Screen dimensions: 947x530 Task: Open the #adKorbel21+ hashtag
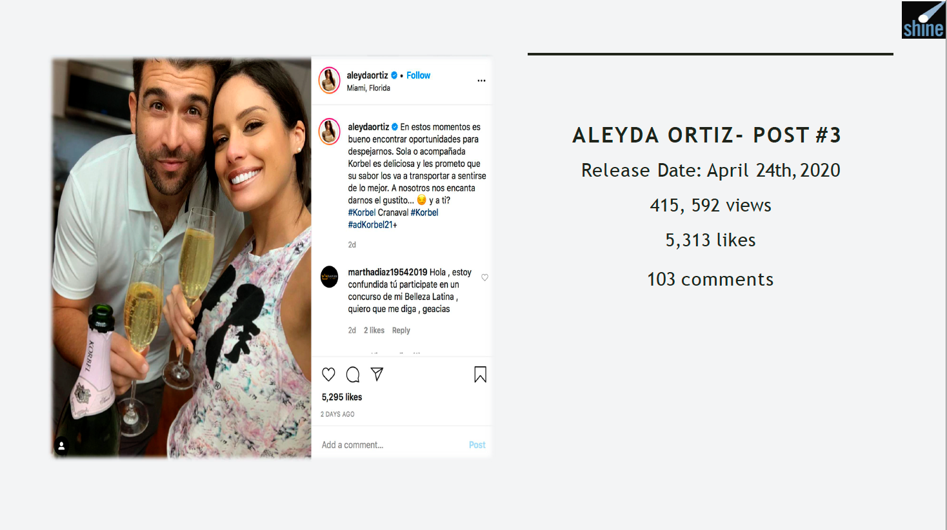(372, 225)
